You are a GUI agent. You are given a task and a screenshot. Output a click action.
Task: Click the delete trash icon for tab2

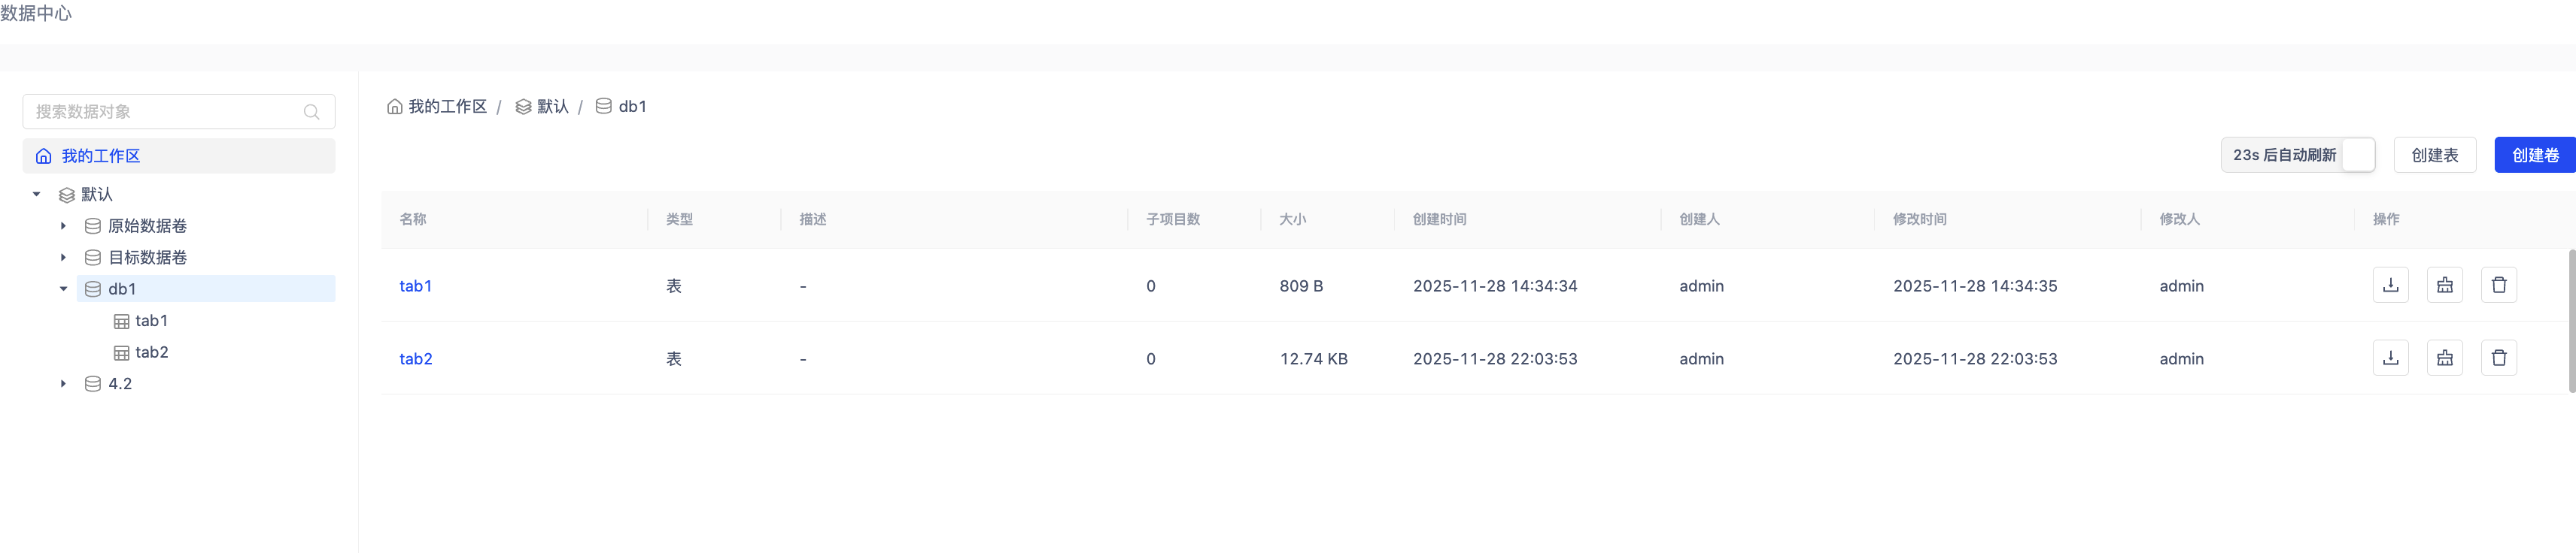(x=2498, y=358)
